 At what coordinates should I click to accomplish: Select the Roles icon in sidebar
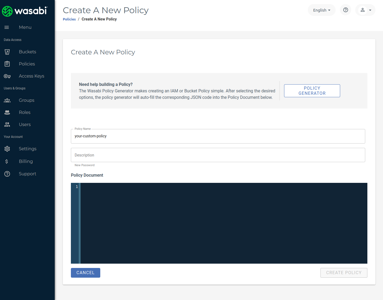pyautogui.click(x=7, y=112)
